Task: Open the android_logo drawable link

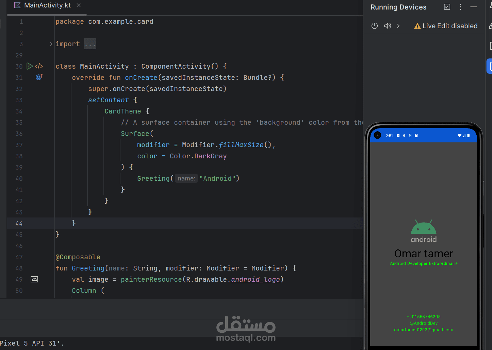Action: click(255, 280)
